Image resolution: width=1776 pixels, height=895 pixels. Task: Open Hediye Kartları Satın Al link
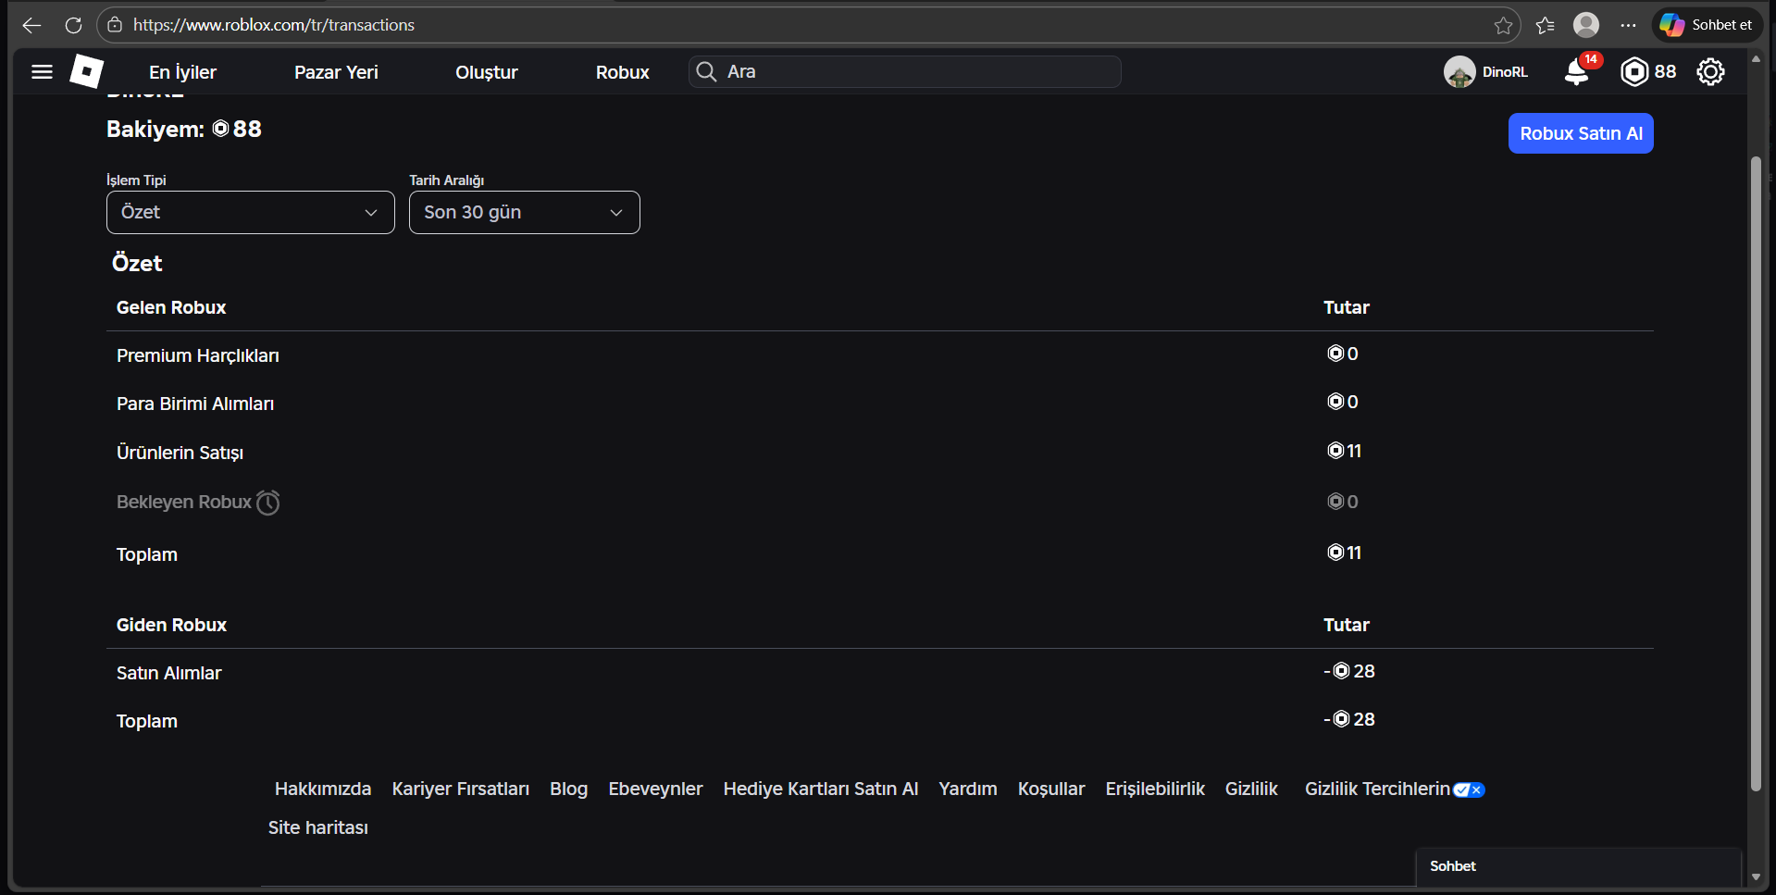point(821,789)
